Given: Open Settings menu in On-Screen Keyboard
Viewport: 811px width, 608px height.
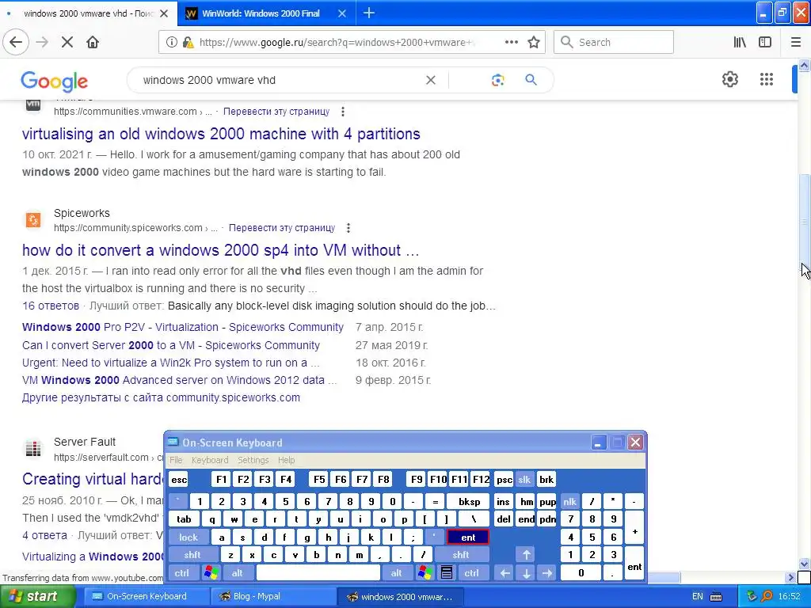Looking at the screenshot, I should coord(253,460).
